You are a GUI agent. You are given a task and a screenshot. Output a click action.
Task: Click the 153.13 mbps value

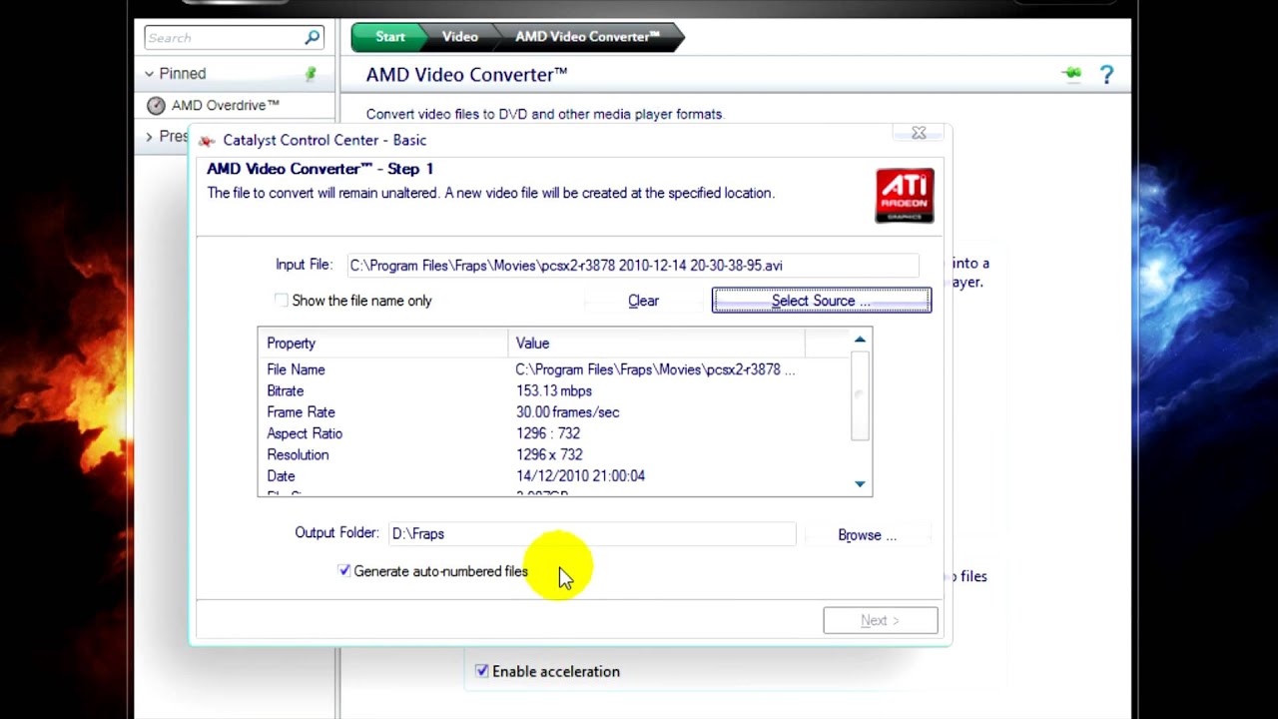pos(554,390)
